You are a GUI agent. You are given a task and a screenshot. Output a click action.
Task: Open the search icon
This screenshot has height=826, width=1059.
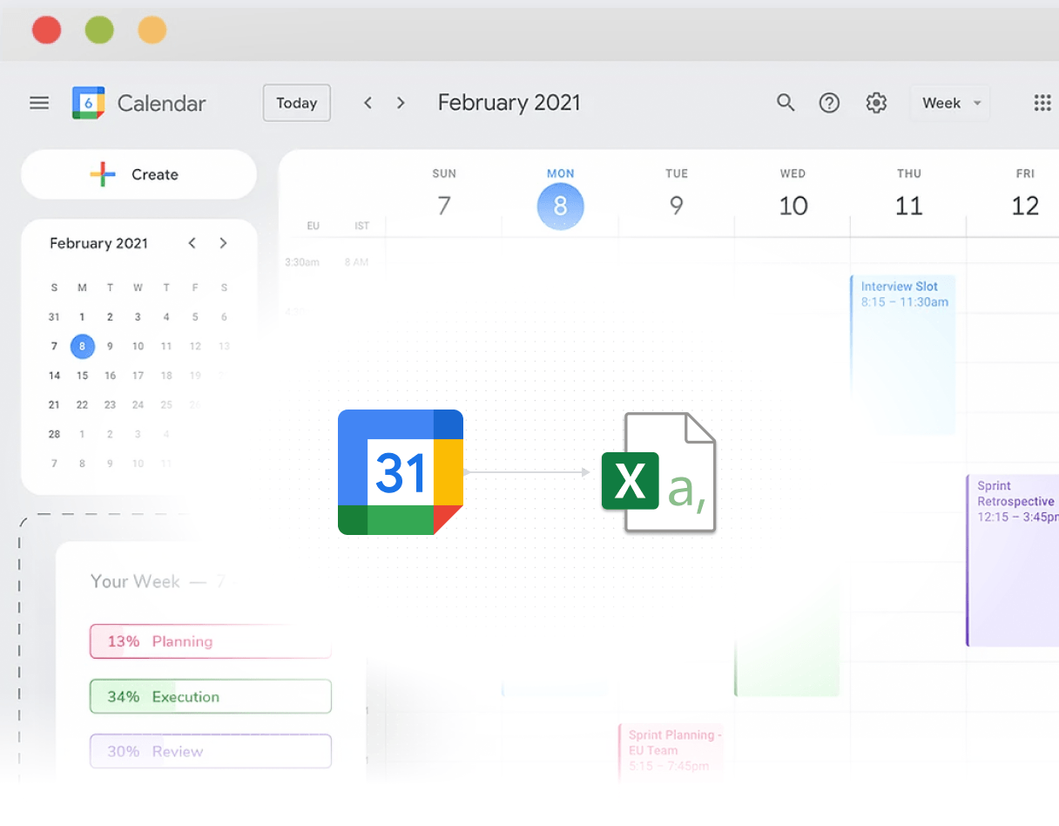[786, 103]
